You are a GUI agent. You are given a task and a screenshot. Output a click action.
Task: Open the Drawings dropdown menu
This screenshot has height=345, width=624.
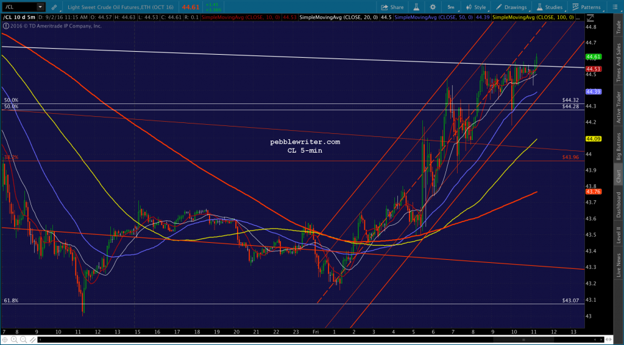point(512,7)
